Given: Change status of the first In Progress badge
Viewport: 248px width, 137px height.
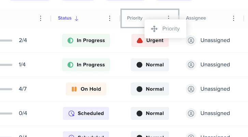Looking at the screenshot, I should pos(86,41).
